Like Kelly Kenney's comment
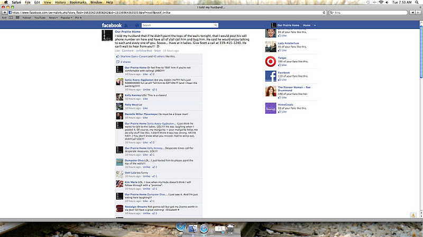423x237 pixels. (x=145, y=99)
